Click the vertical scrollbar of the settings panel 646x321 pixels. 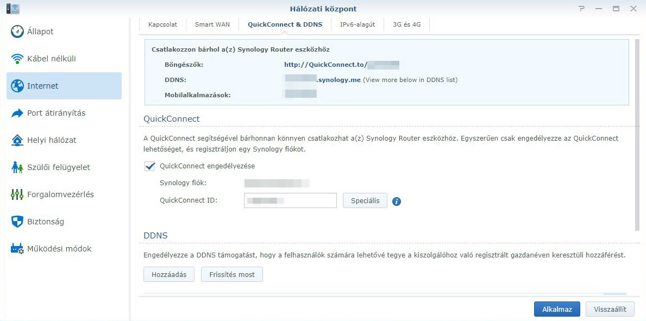pos(637,136)
